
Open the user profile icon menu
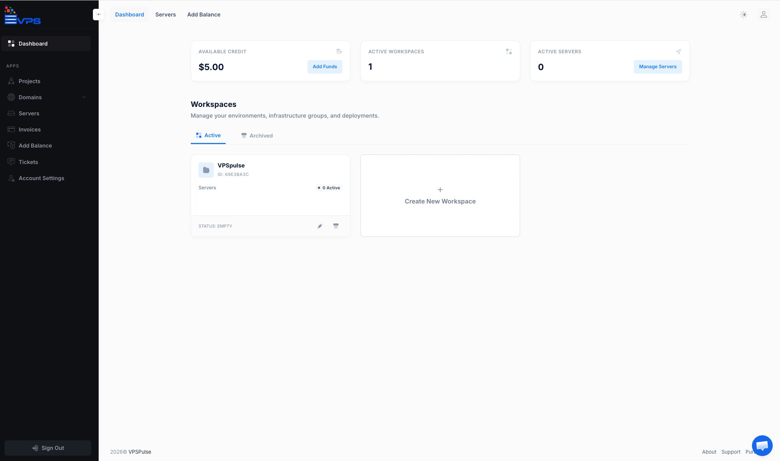point(763,15)
